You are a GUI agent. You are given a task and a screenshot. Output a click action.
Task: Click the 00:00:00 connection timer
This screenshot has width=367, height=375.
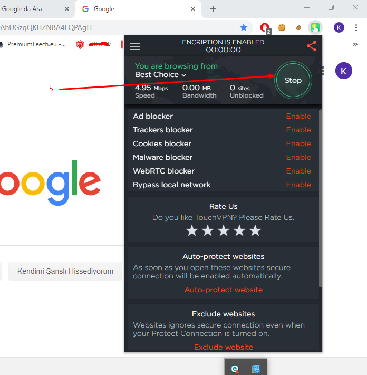pyautogui.click(x=223, y=50)
